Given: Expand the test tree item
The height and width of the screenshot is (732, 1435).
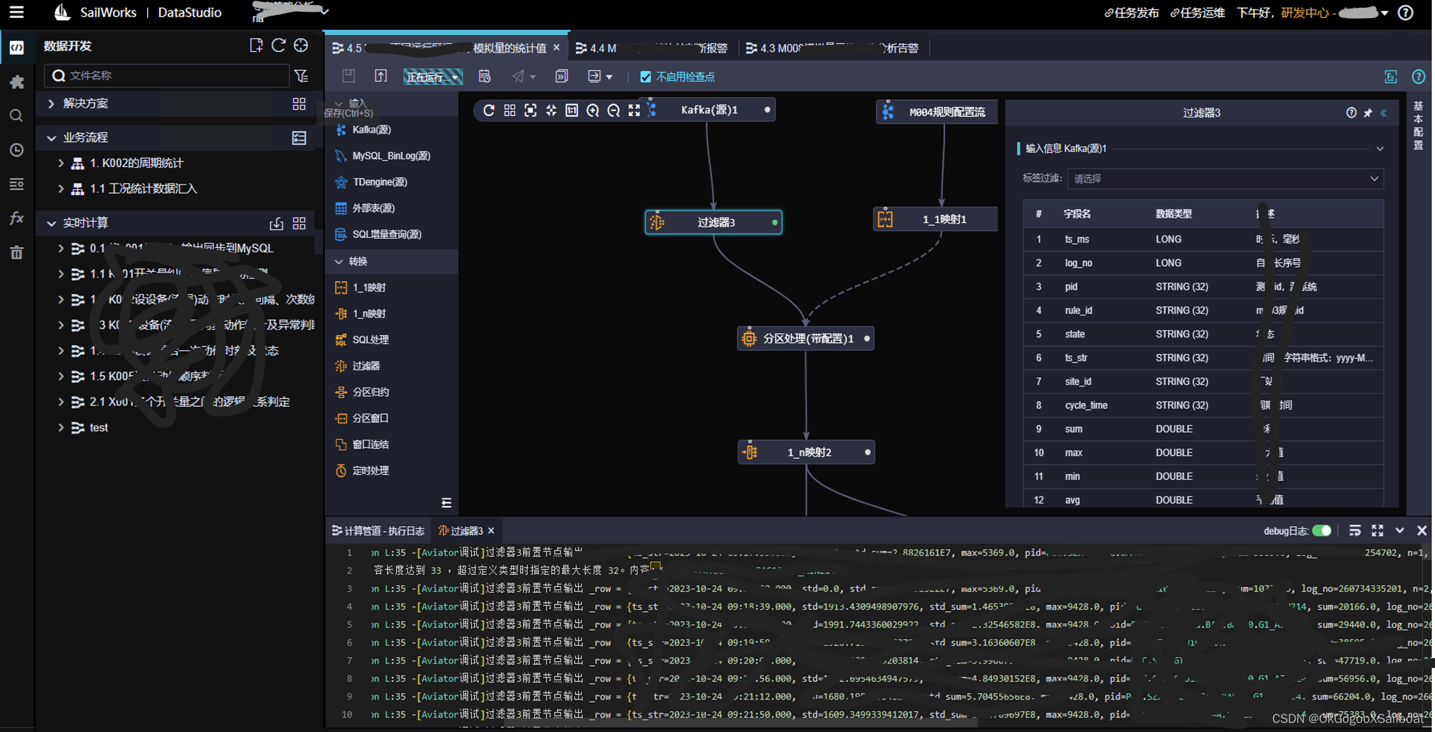Looking at the screenshot, I should (x=61, y=428).
